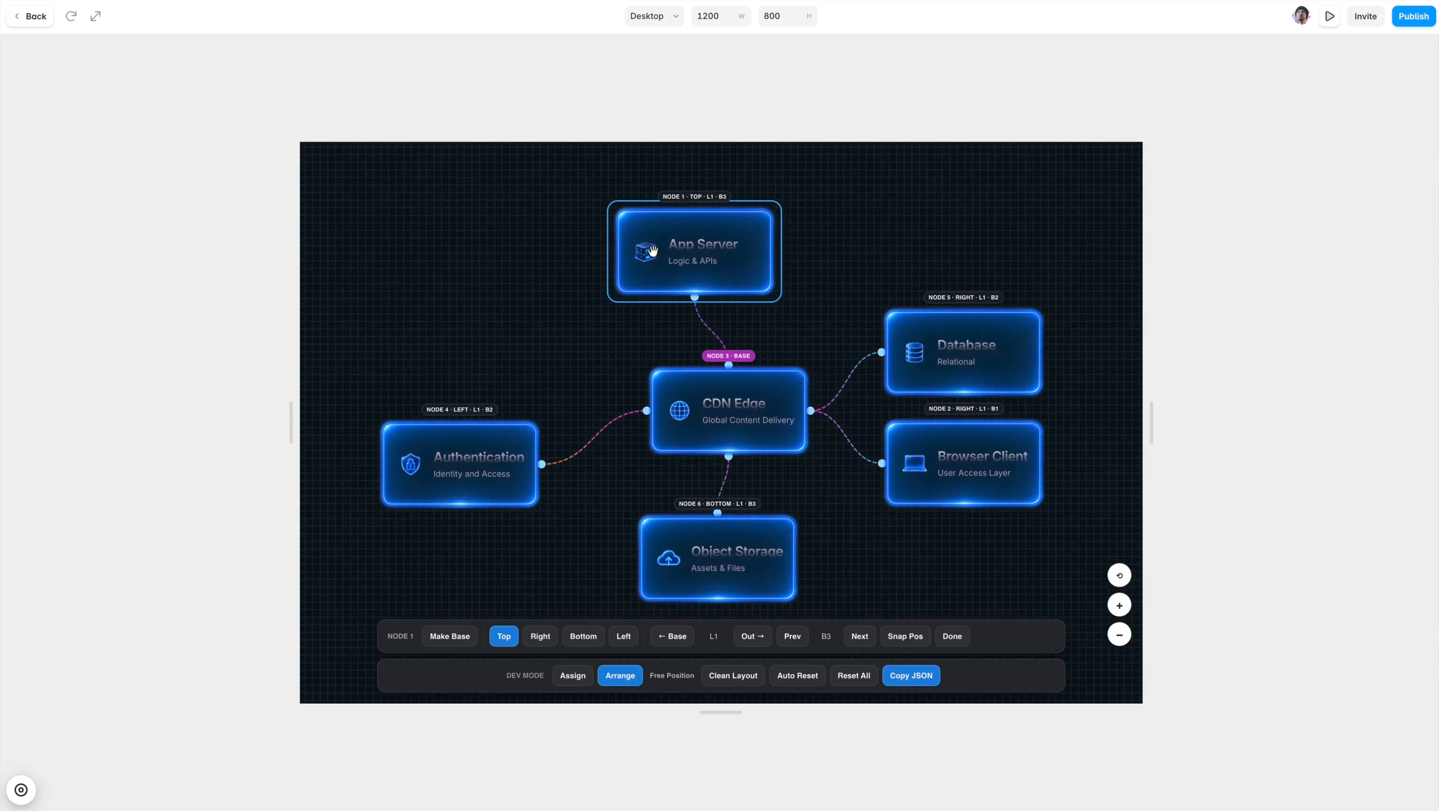Click the width field showing 1200

point(721,16)
